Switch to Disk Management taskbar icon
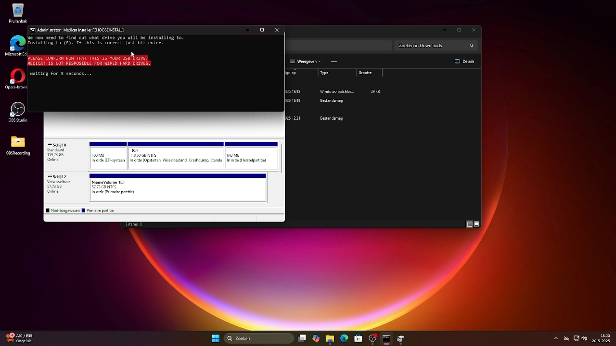The image size is (616, 346). click(x=400, y=338)
